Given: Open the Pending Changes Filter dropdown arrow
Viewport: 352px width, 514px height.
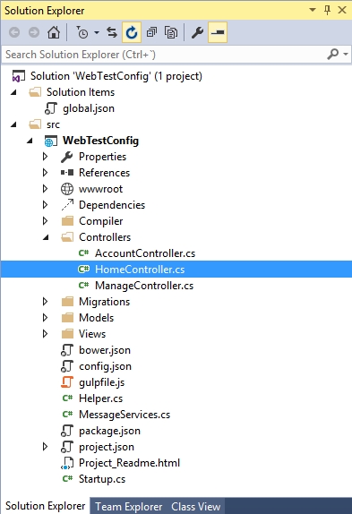Looking at the screenshot, I should coord(97,32).
